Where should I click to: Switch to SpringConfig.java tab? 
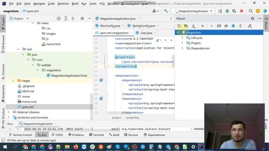(x=143, y=26)
